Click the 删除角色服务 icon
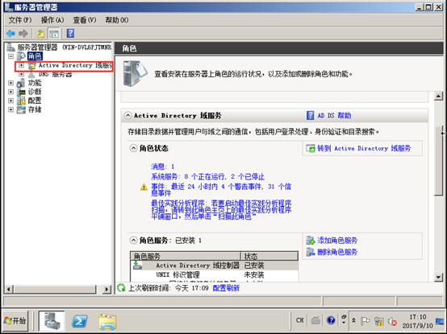This screenshot has width=447, height=334. click(310, 252)
